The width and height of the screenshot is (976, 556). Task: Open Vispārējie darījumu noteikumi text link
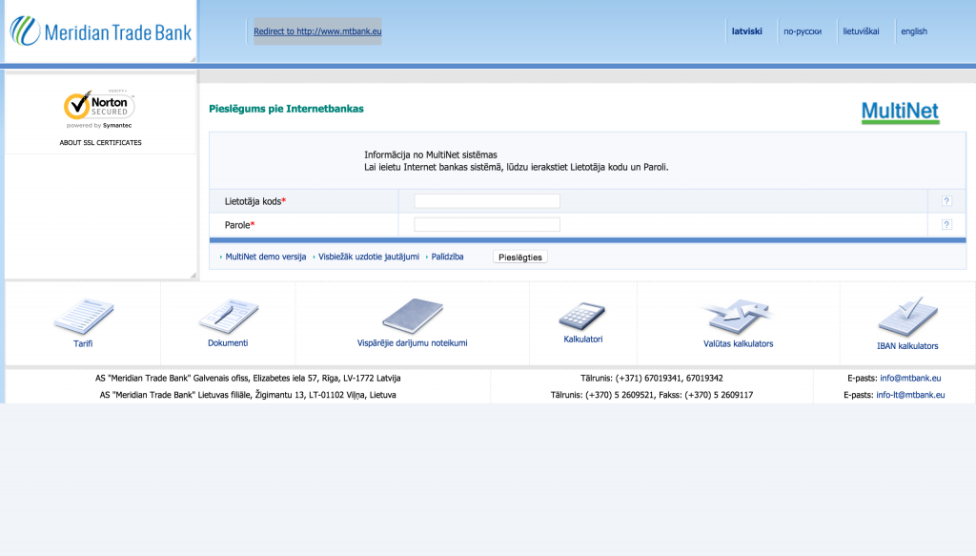(x=412, y=343)
